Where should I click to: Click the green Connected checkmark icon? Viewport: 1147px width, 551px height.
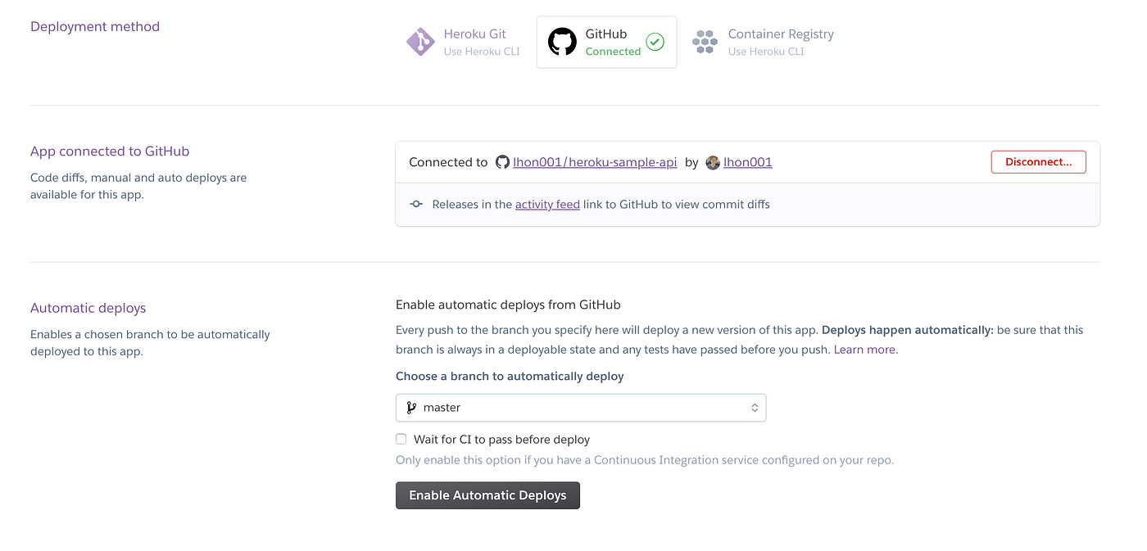click(655, 42)
